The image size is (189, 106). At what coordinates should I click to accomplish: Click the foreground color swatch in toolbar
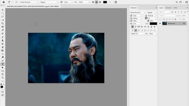point(2,87)
